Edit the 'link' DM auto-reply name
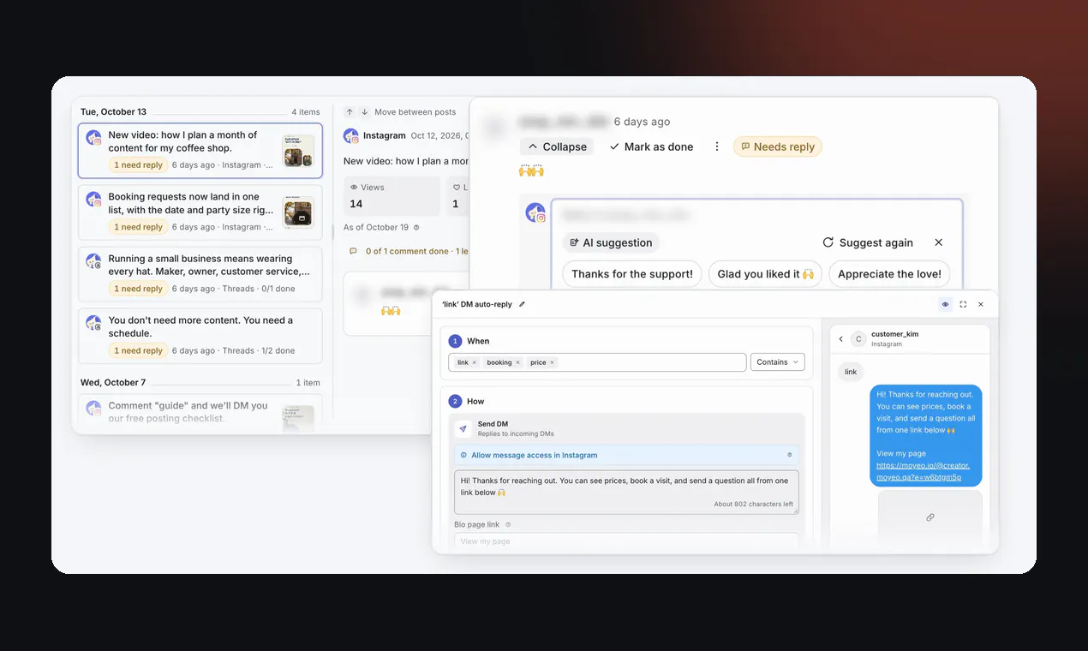This screenshot has width=1088, height=651. click(523, 304)
